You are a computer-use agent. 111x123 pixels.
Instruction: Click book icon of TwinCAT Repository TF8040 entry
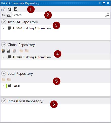coord(9,28)
